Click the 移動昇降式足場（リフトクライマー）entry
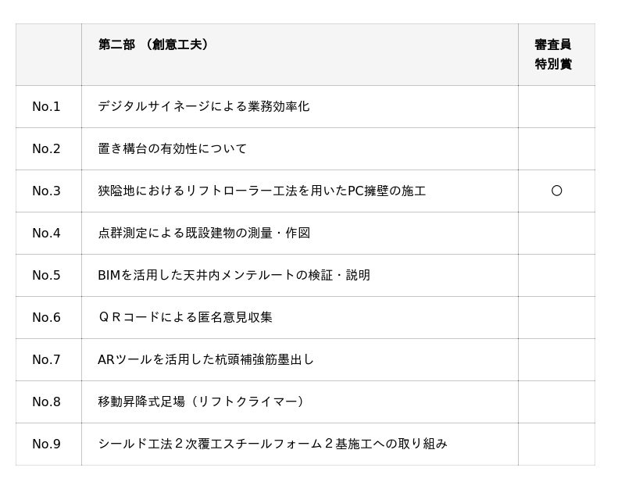 pyautogui.click(x=202, y=402)
